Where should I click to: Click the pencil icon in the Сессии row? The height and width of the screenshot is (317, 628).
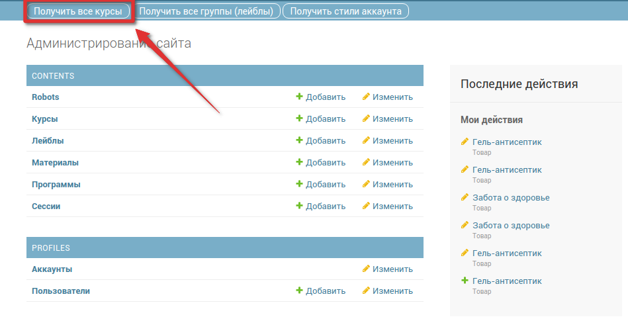point(366,206)
